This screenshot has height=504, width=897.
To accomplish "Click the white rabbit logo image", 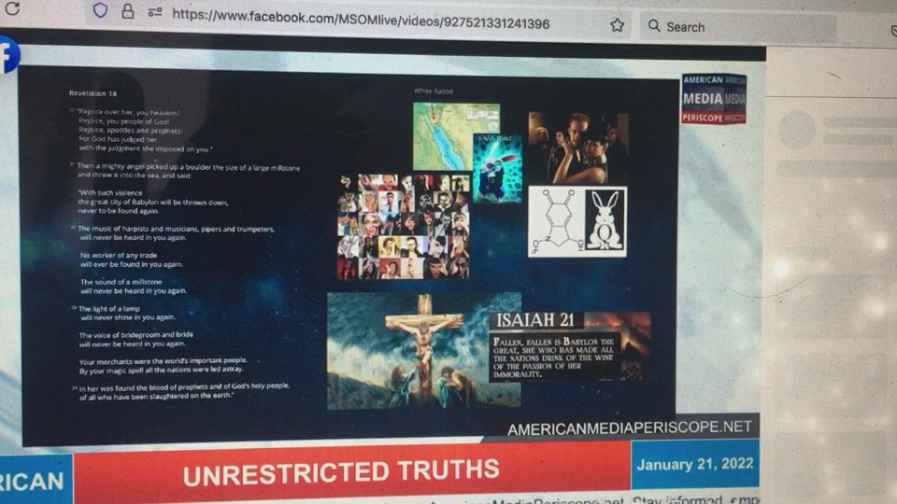I will click(x=605, y=223).
